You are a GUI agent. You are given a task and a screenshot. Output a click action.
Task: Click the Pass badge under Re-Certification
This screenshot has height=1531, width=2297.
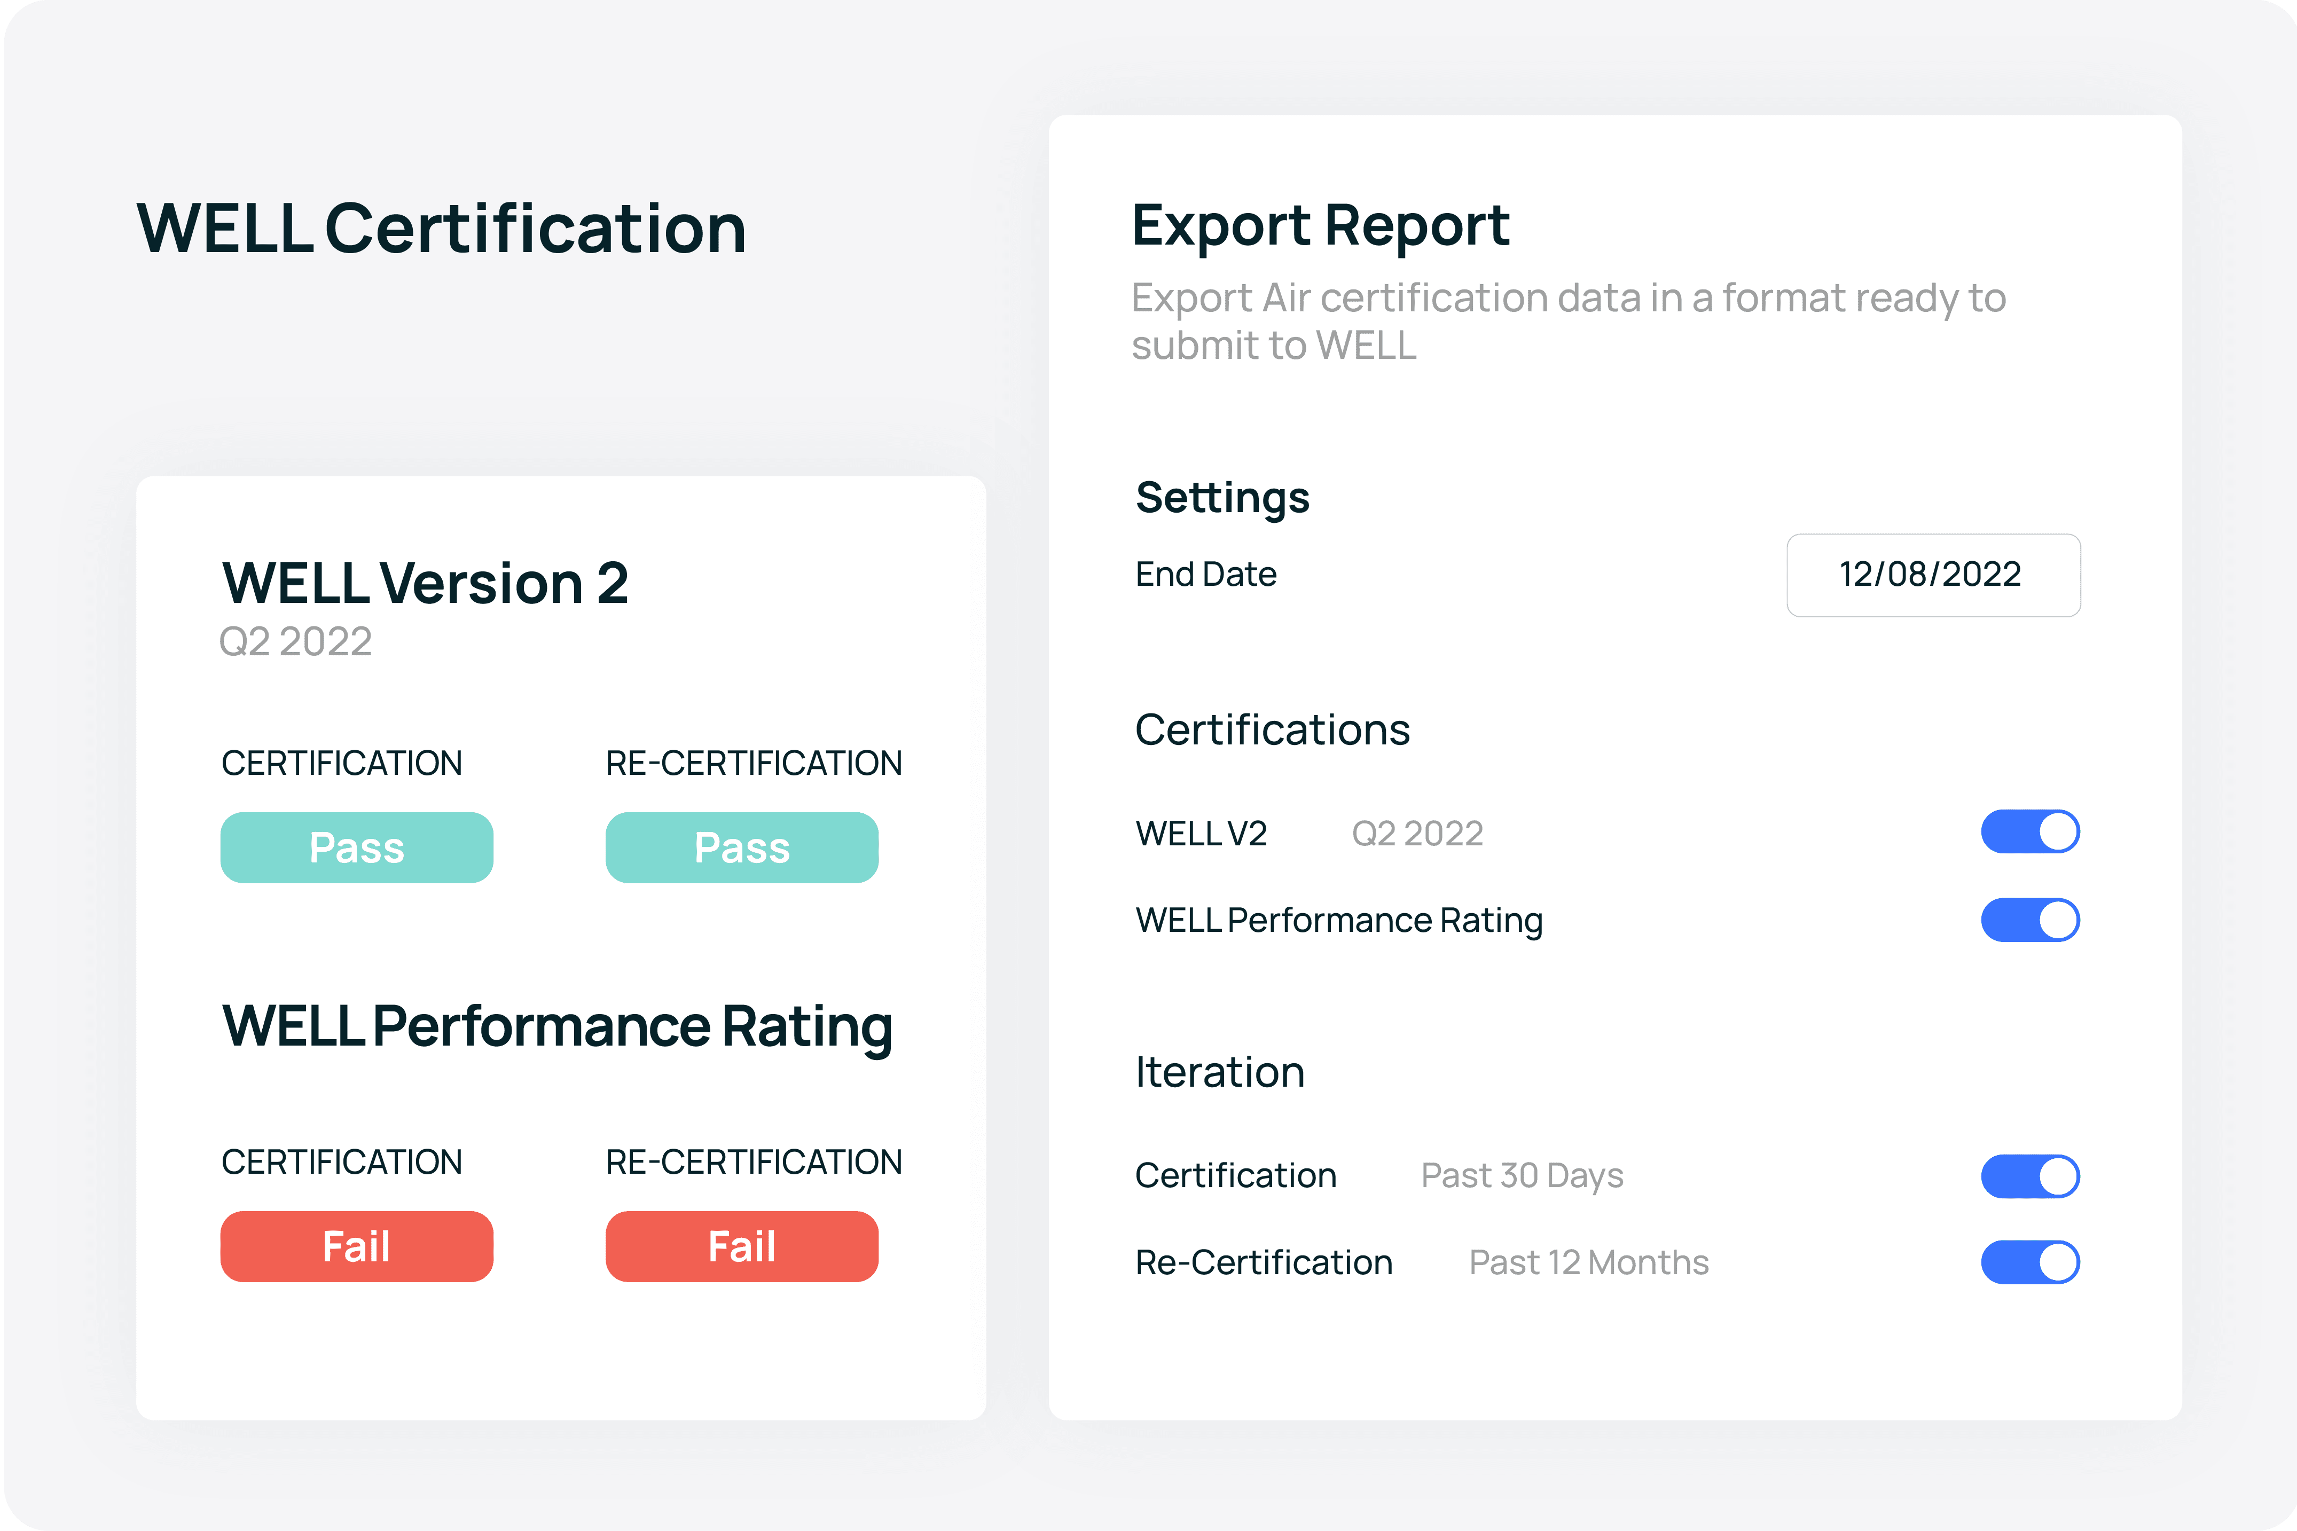(x=742, y=846)
